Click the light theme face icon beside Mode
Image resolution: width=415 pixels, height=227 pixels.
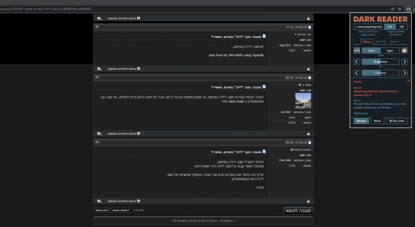pos(404,51)
